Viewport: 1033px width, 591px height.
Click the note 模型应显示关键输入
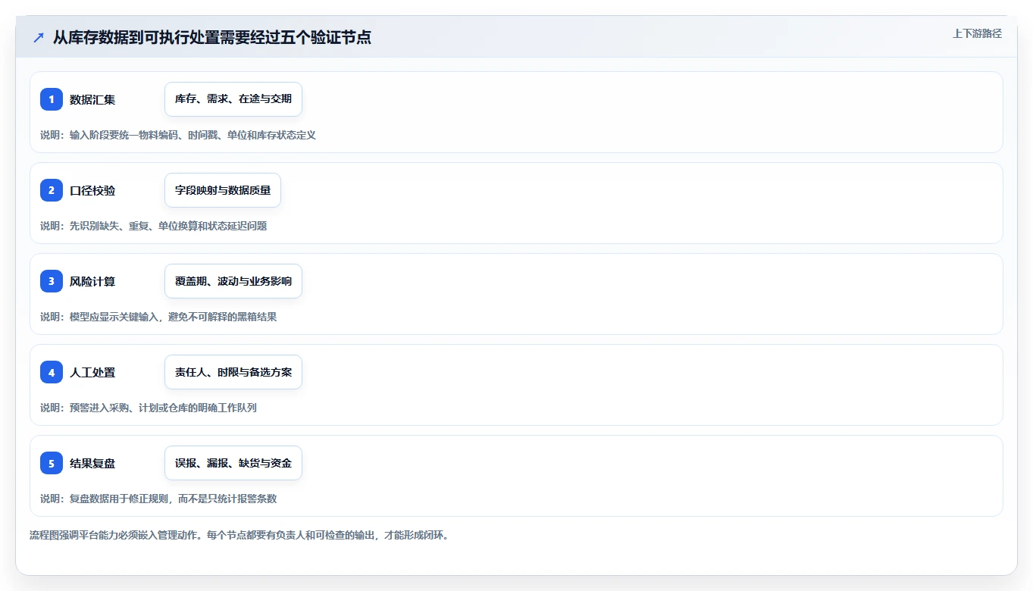point(158,317)
